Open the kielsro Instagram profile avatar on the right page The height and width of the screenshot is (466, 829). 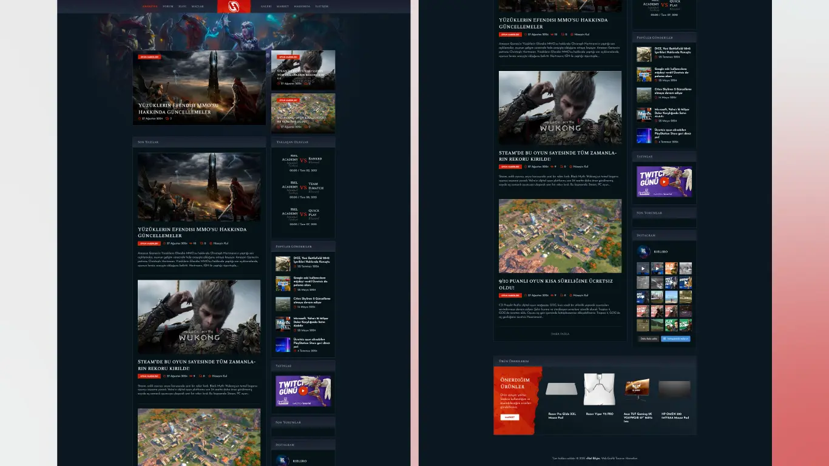pos(644,252)
